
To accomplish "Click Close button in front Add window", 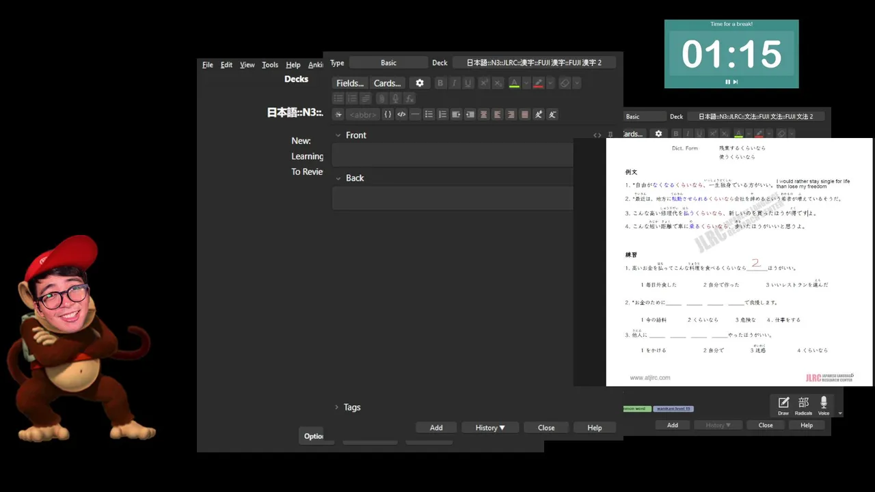I will pos(546,428).
